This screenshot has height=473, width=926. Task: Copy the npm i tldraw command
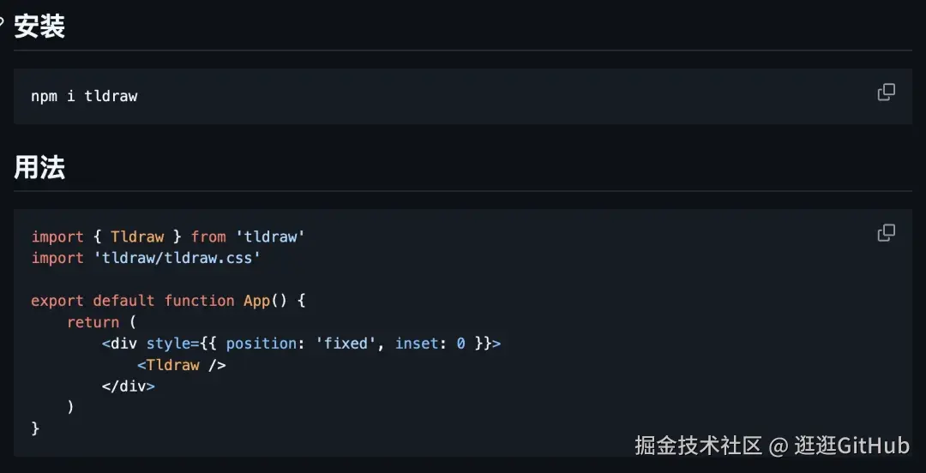tap(886, 93)
